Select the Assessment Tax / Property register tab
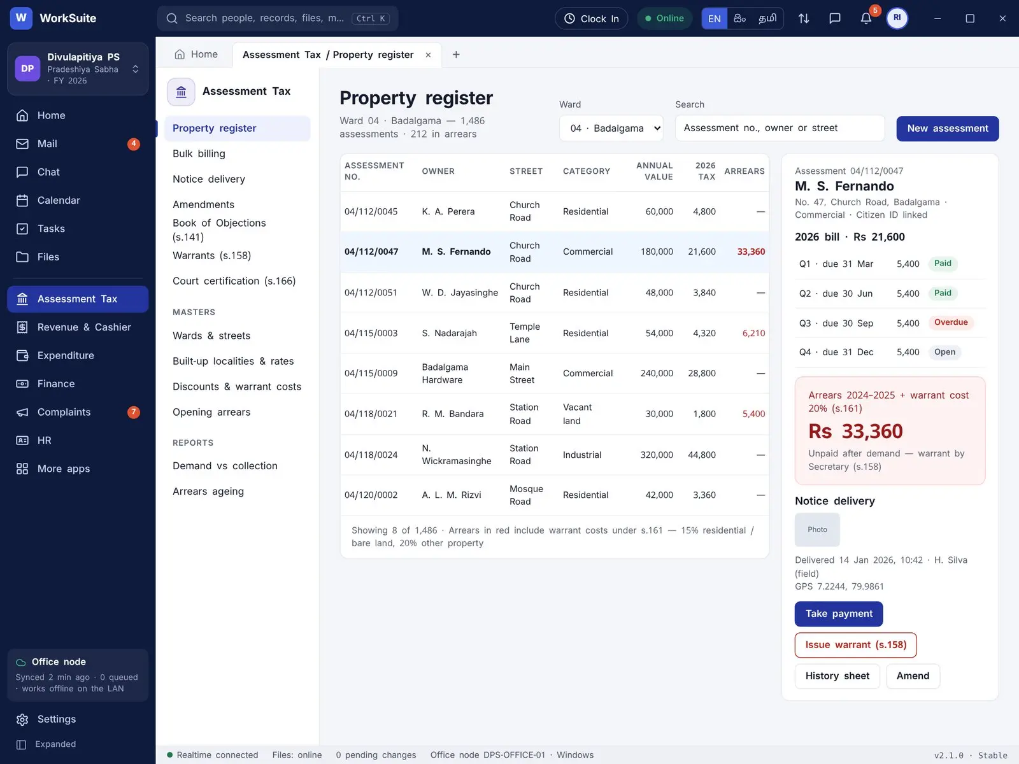1019x764 pixels. (328, 55)
